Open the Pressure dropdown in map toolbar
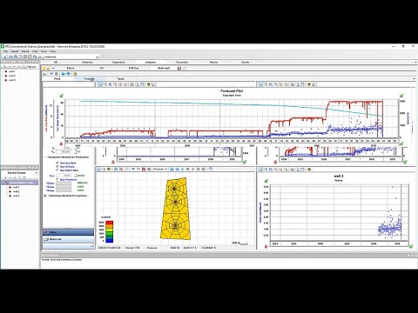The height and width of the screenshot is (313, 418). click(x=160, y=169)
